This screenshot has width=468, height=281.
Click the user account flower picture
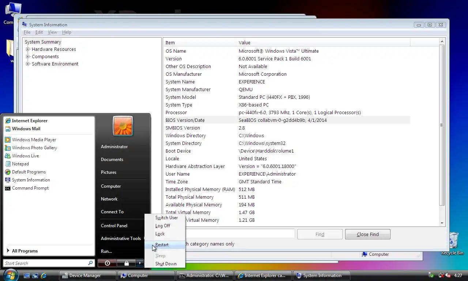coord(123,126)
